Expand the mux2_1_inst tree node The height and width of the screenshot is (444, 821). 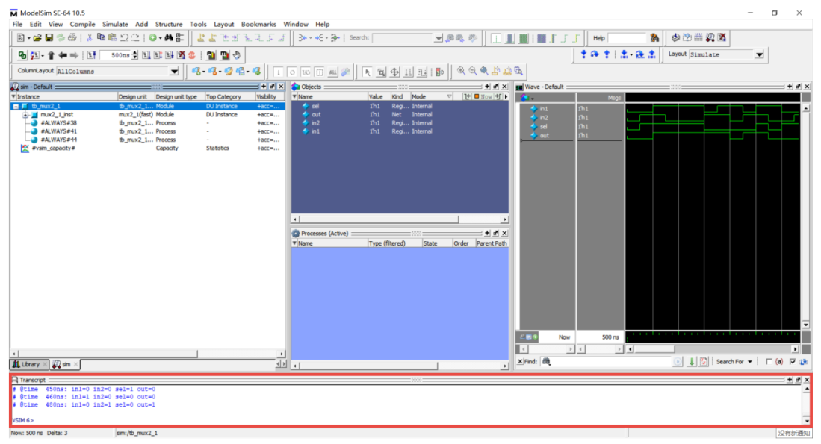[x=25, y=114]
